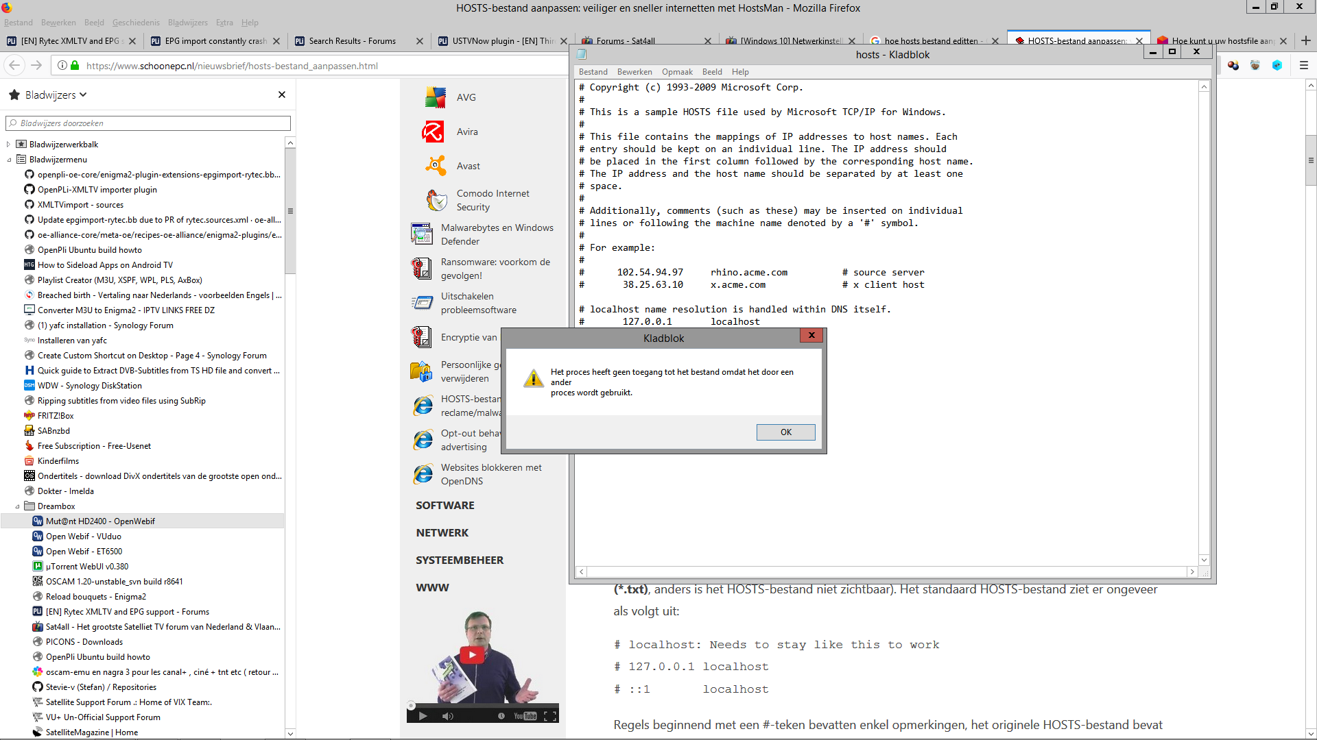
Task: Click the browser back arrow
Action: [14, 66]
